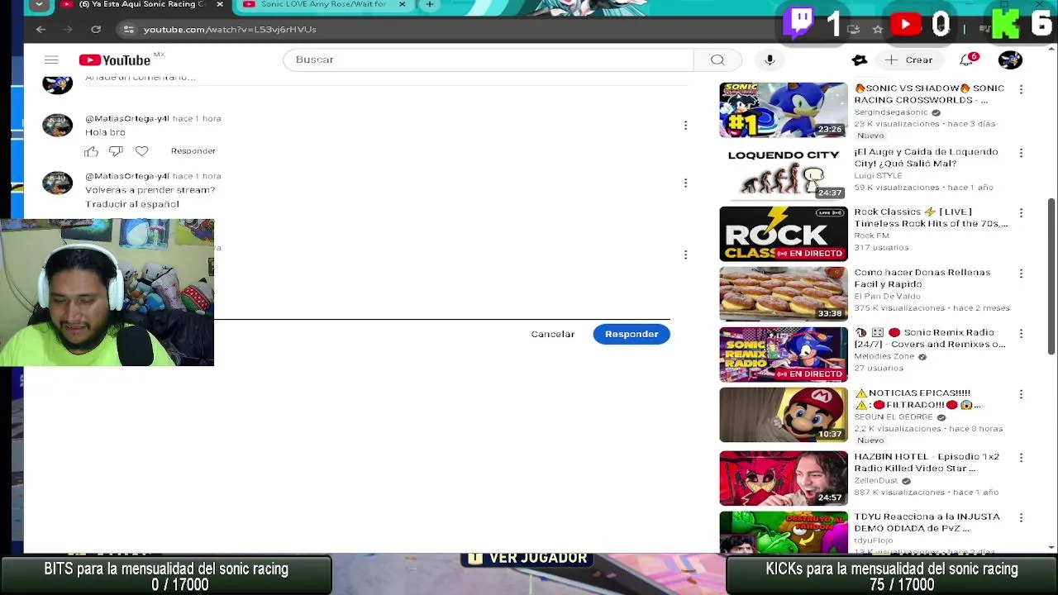The height and width of the screenshot is (595, 1058).
Task: Activate voice search microphone
Action: pos(770,59)
